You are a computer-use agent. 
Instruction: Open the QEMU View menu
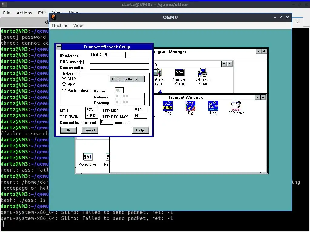pyautogui.click(x=78, y=25)
